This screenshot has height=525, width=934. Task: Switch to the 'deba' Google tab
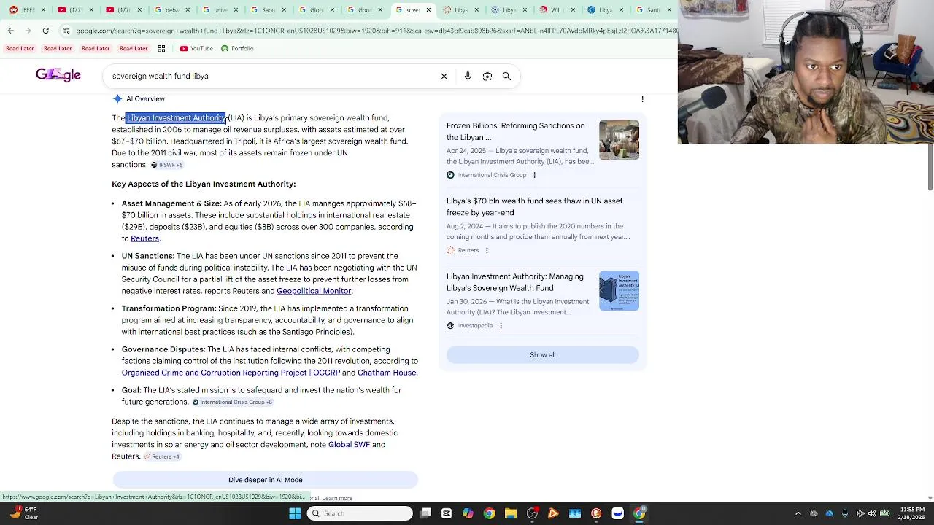[x=171, y=10]
